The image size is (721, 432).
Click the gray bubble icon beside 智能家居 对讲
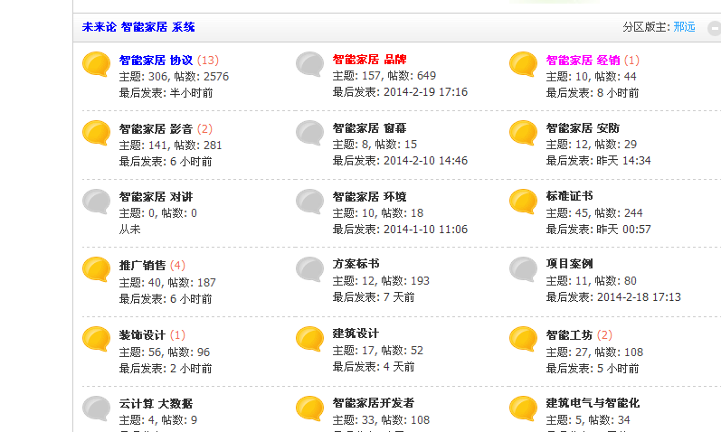(x=97, y=201)
